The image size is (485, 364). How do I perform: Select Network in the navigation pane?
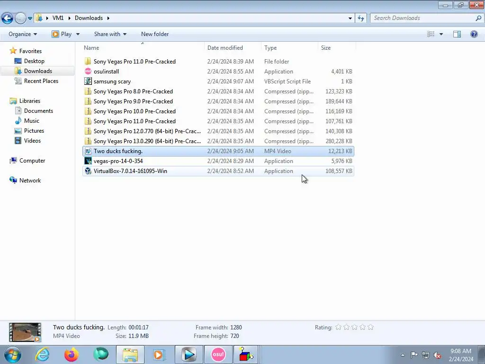click(x=30, y=181)
